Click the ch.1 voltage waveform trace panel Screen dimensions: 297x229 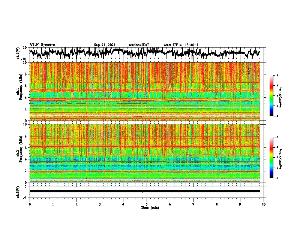point(146,53)
